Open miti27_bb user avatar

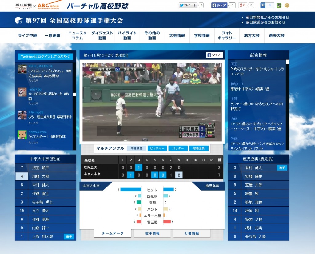point(22,92)
